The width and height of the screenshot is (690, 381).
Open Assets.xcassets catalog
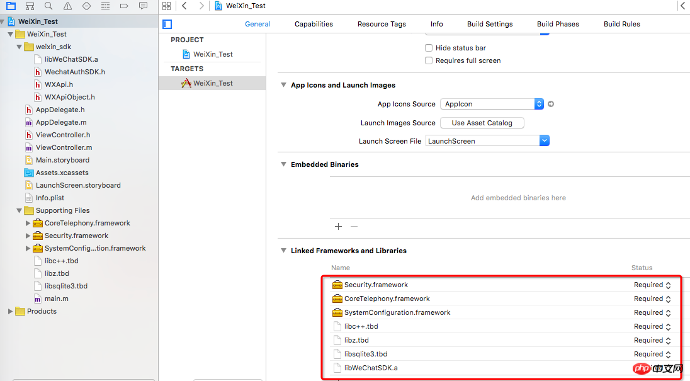(x=62, y=173)
